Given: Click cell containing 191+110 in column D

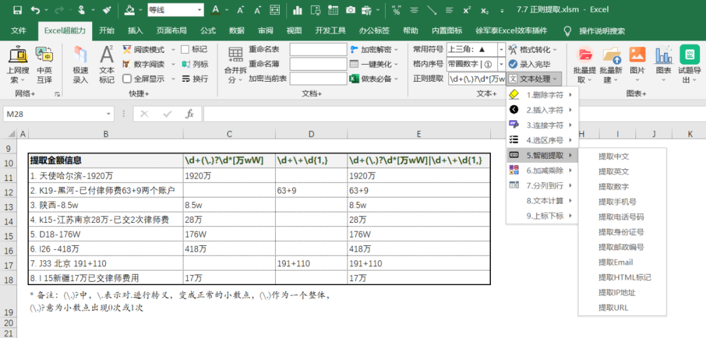Looking at the screenshot, I should tap(311, 263).
